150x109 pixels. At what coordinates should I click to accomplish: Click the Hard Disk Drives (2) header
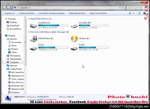point(41,19)
